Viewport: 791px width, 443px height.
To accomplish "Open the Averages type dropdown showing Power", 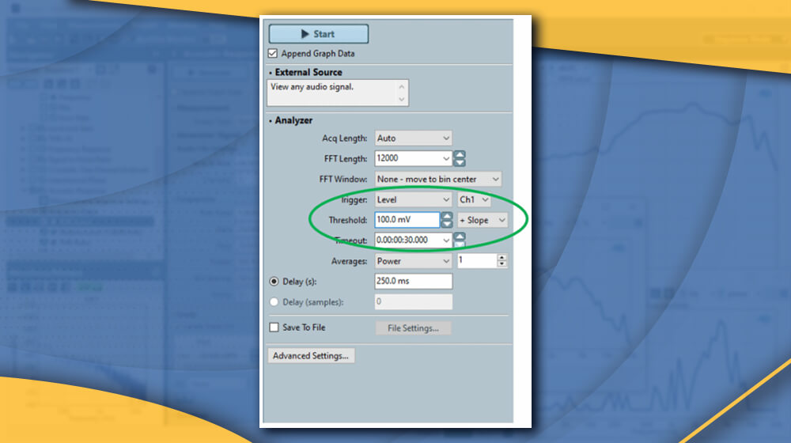I will tap(413, 261).
